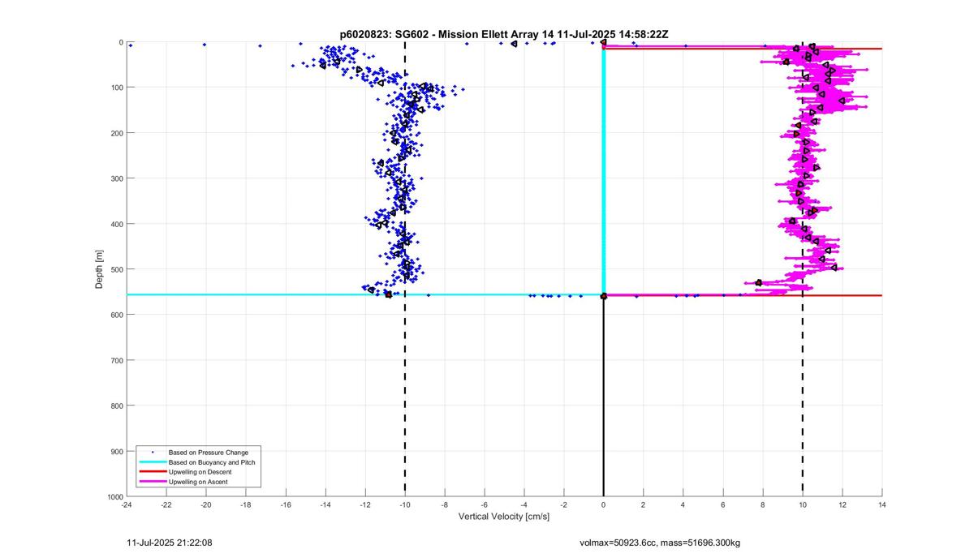Click legend entry 'Upwelling on Descent'
The height and width of the screenshot is (558, 974).
tap(200, 471)
